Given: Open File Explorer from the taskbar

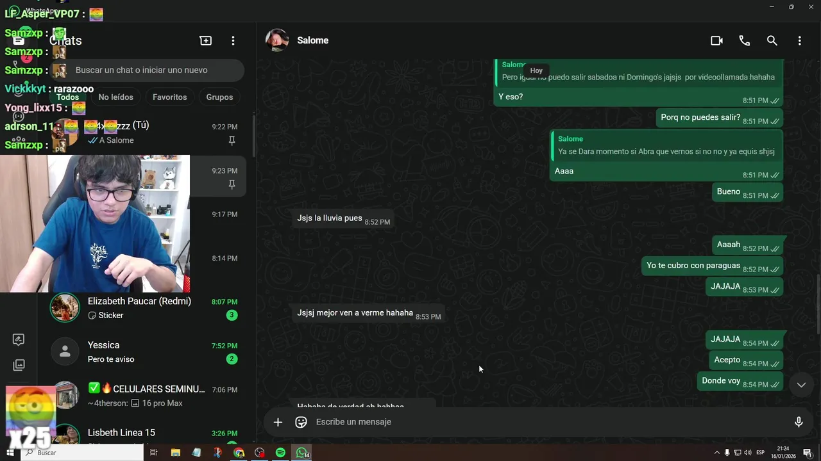Looking at the screenshot, I should (x=175, y=453).
